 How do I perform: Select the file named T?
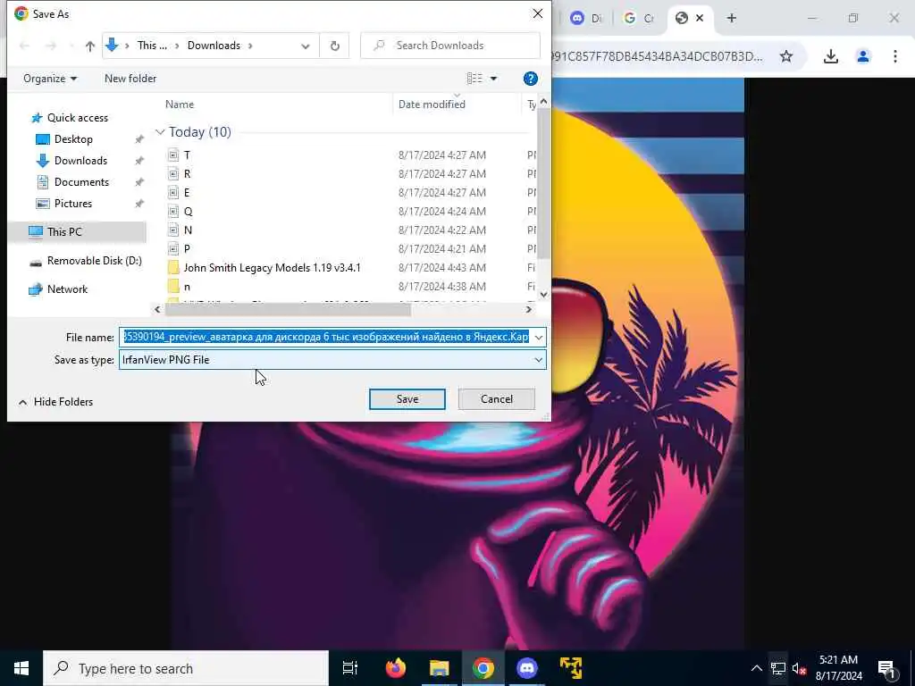[187, 155]
